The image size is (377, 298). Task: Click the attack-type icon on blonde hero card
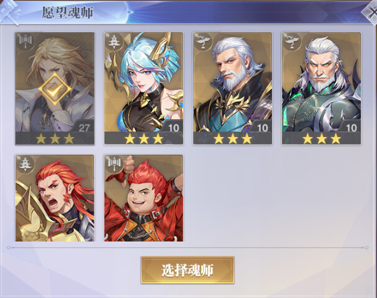[x=25, y=42]
